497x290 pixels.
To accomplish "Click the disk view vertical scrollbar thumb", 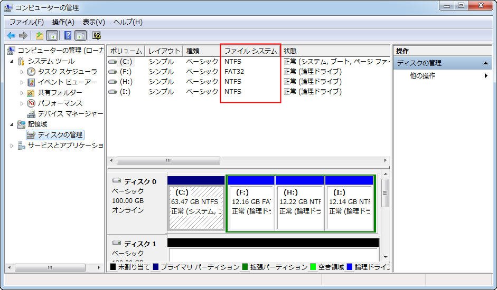I will (385, 193).
